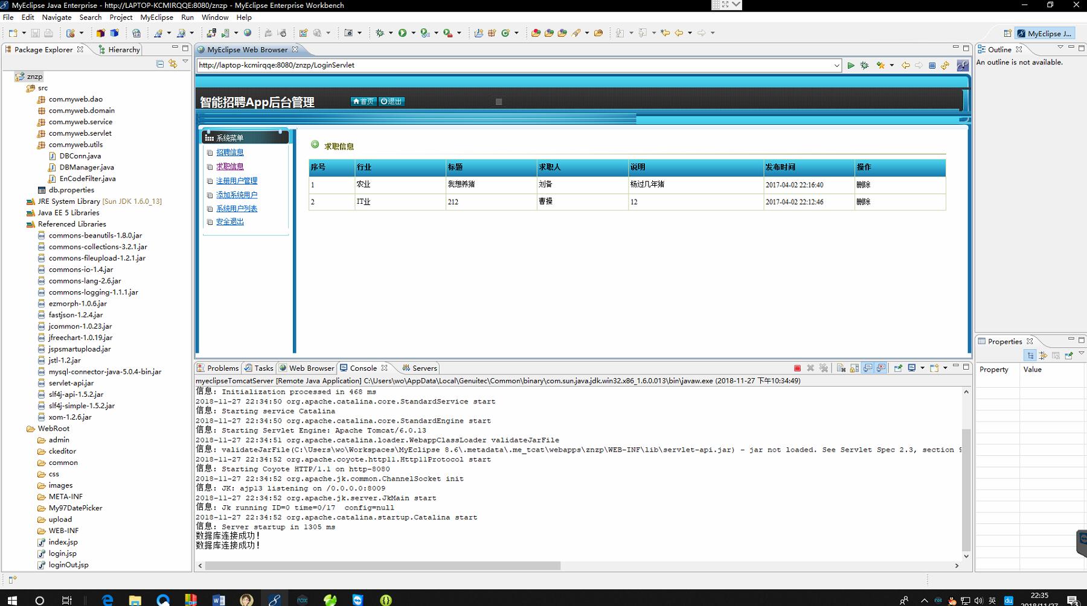Close the MyEclipse Web Browser tab

[295, 49]
